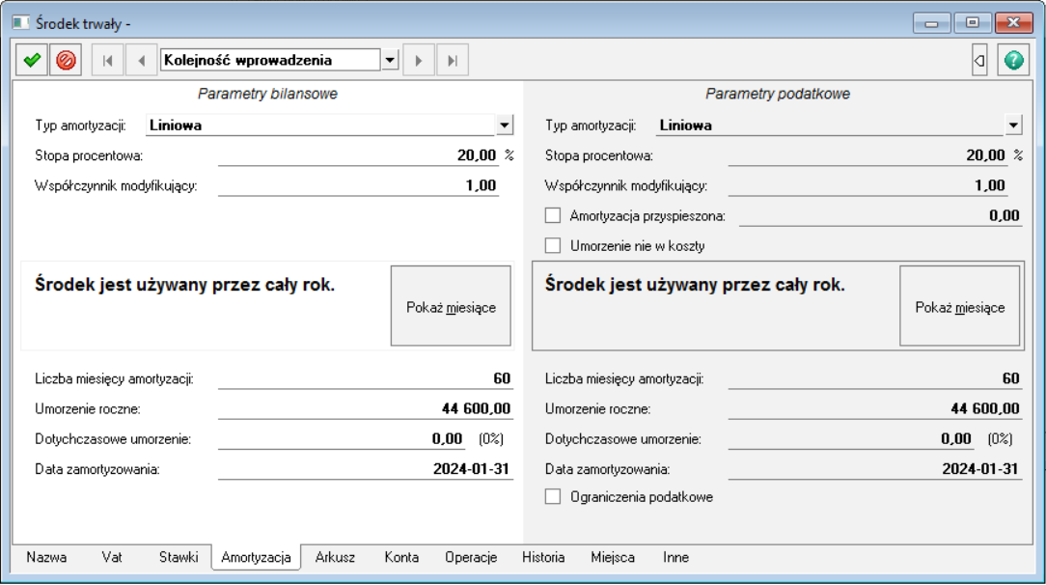The image size is (1046, 585).
Task: Go to next record arrow icon
Action: (x=418, y=60)
